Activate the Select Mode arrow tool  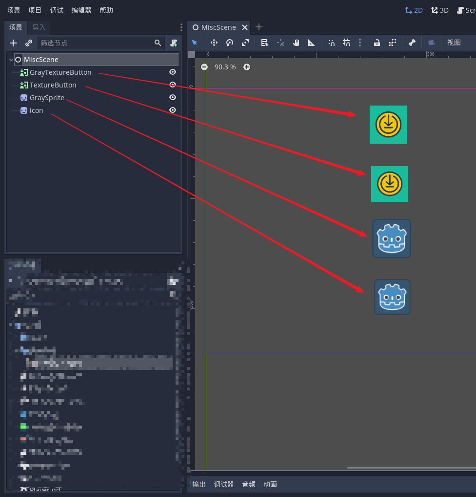point(195,43)
